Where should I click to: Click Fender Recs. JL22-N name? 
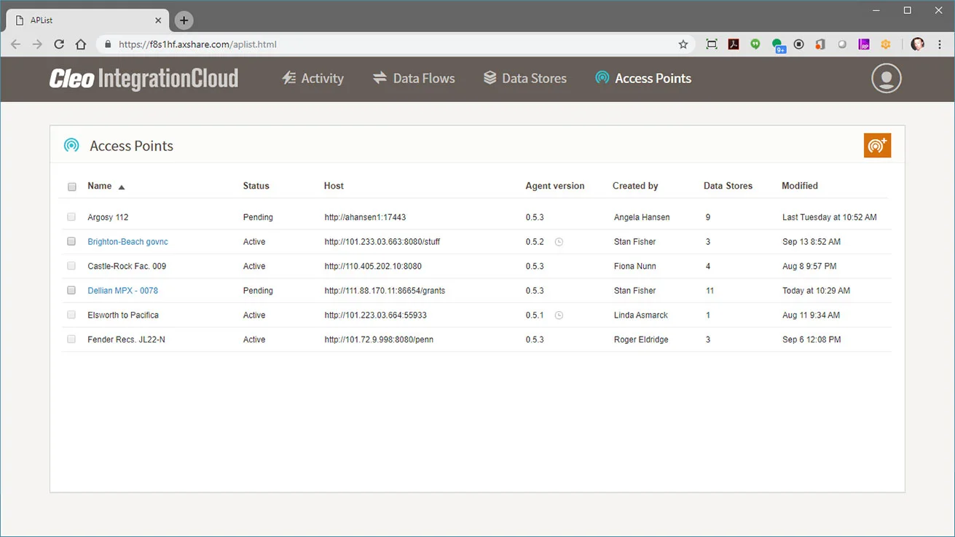click(126, 340)
